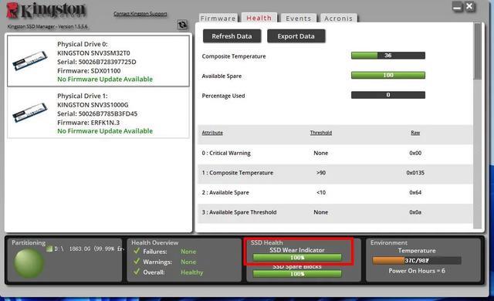Minimize the Kingston SSD Manager window
Screen dimensions: 494x301
(x=457, y=7)
